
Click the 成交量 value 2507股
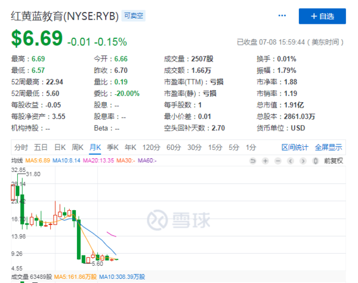tap(202, 59)
